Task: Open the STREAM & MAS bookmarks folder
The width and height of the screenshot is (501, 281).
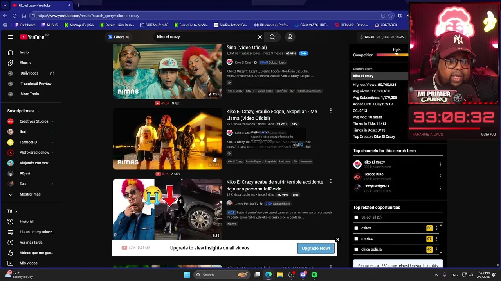Action: coord(153,25)
